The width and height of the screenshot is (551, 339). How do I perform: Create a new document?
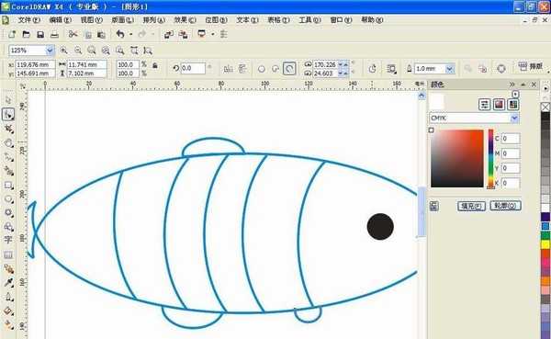pyautogui.click(x=12, y=34)
